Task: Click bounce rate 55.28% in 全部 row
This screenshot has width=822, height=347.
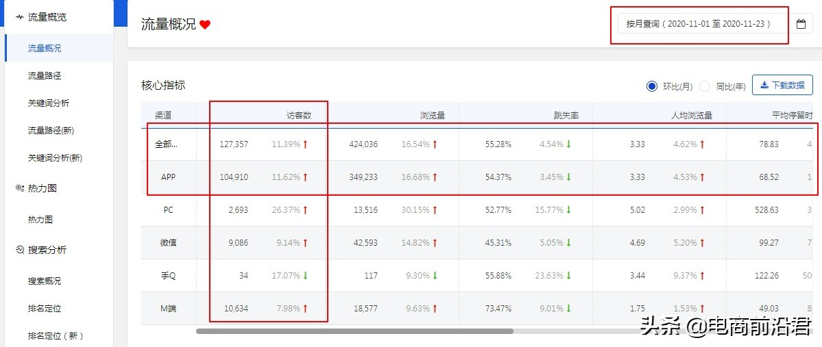Action: click(x=498, y=144)
